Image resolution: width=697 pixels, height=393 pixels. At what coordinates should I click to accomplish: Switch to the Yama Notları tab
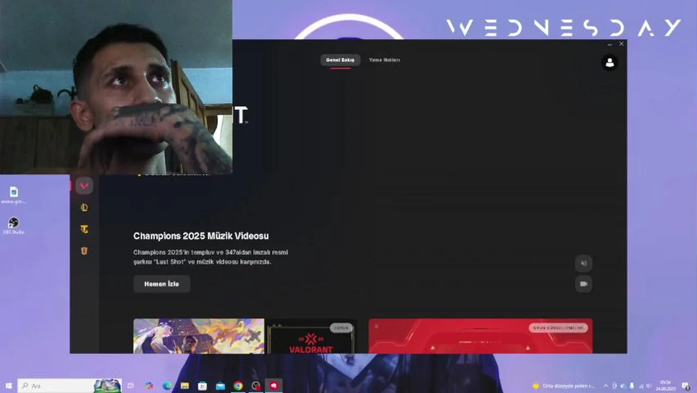coord(384,60)
